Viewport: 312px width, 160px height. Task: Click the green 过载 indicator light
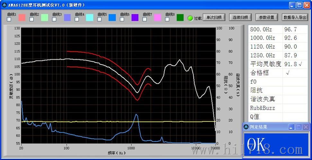191,18
